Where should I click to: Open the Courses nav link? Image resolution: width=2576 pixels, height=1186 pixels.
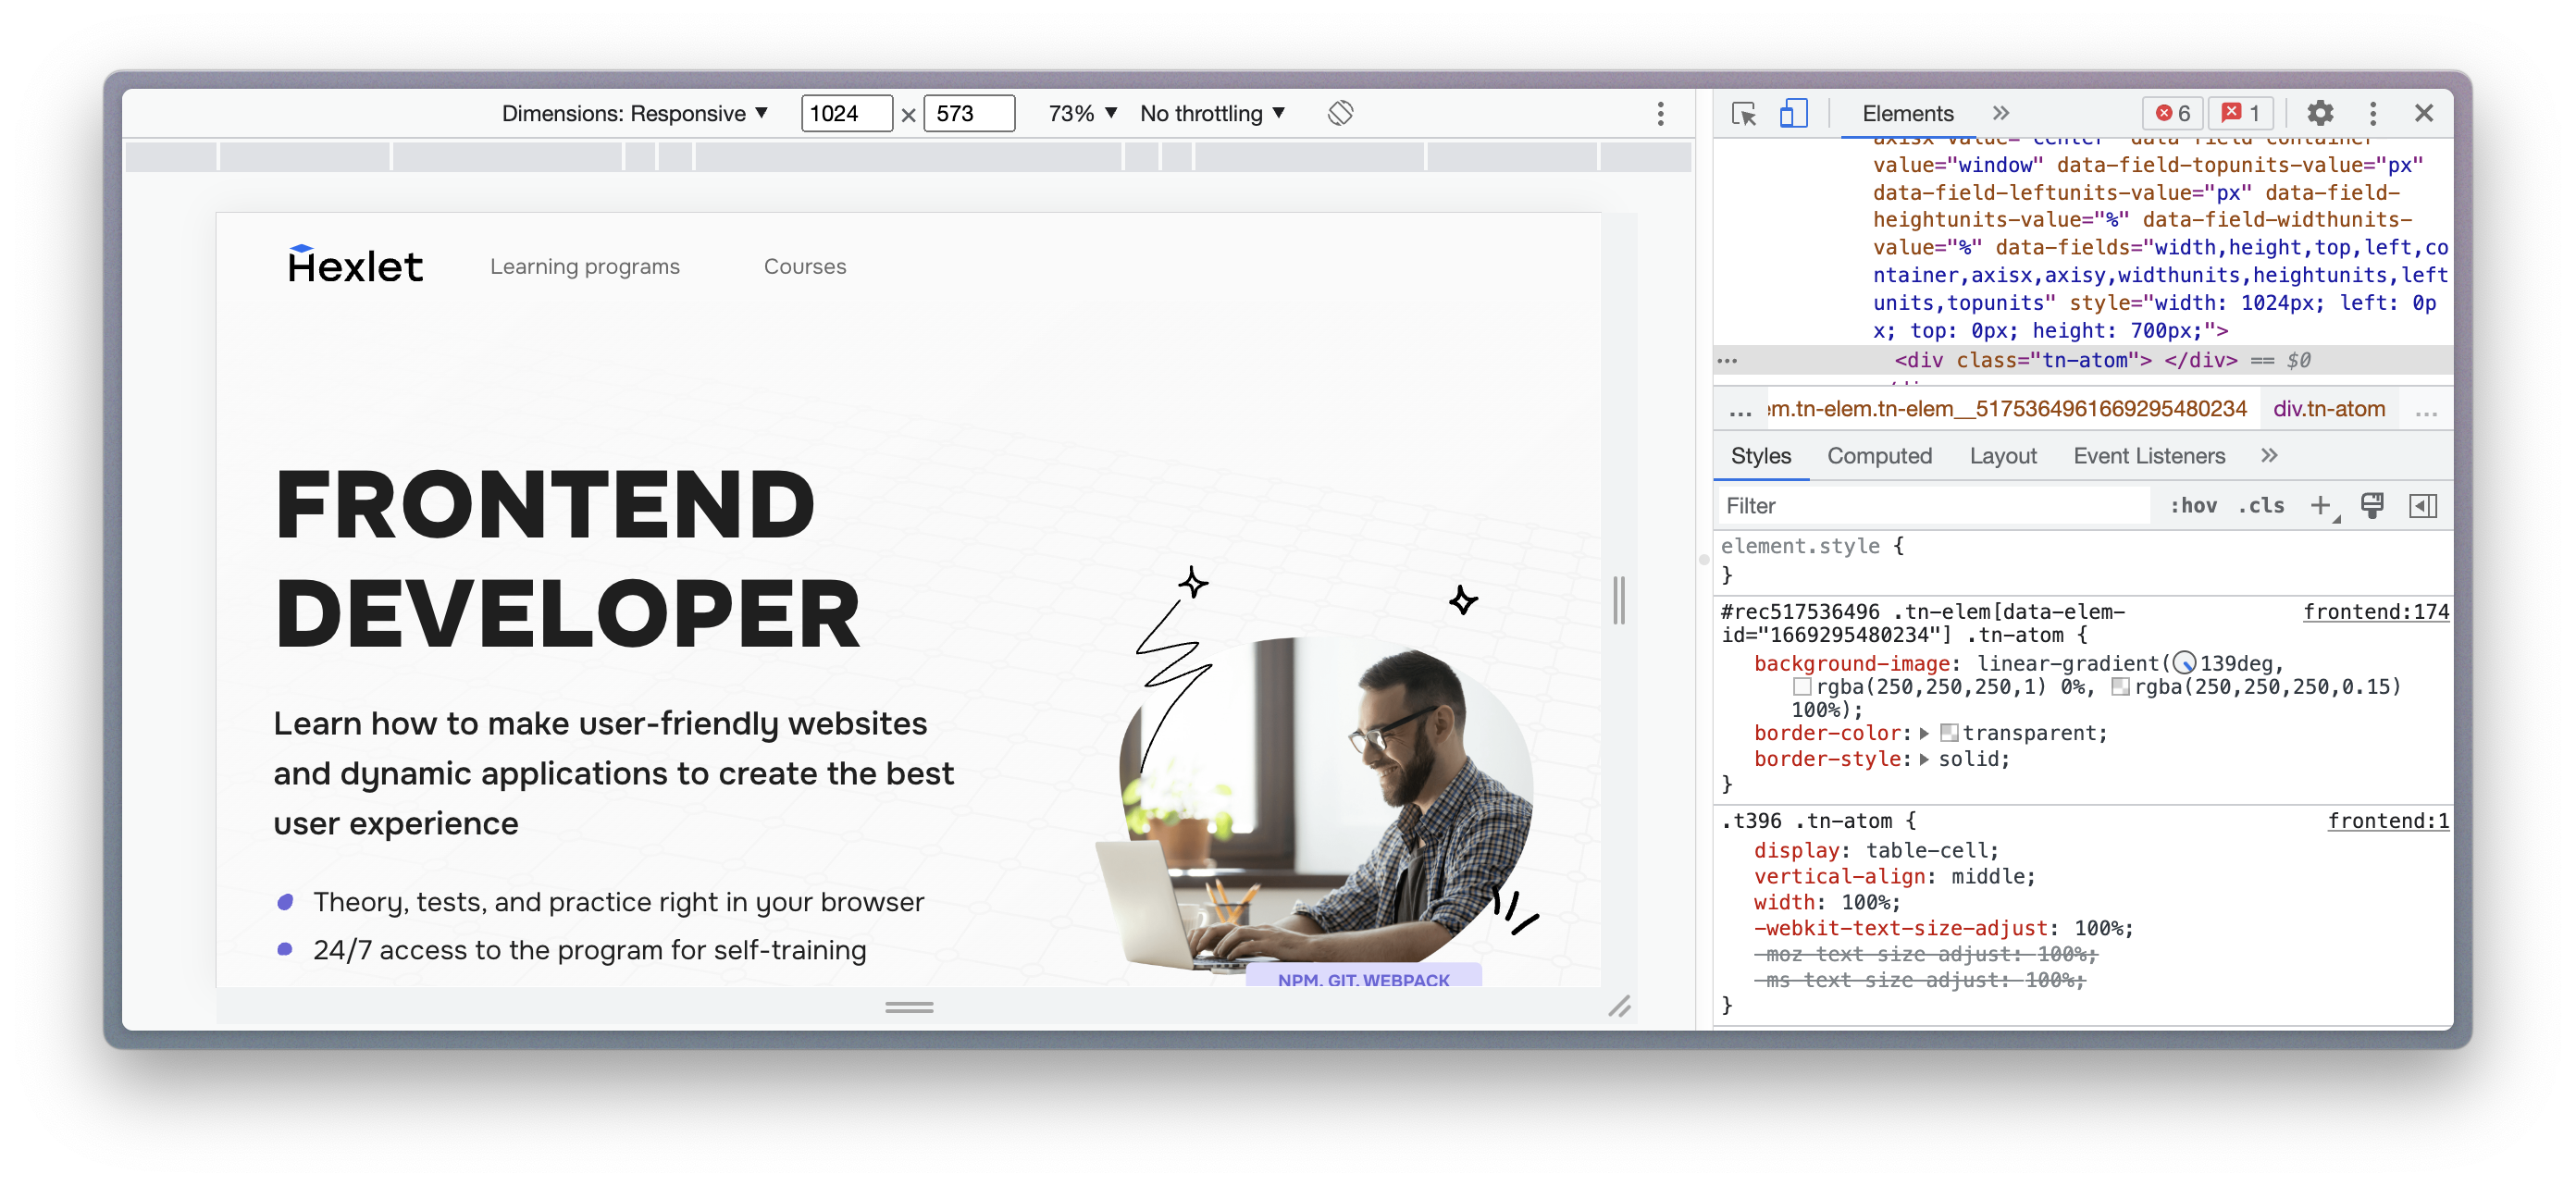804,267
